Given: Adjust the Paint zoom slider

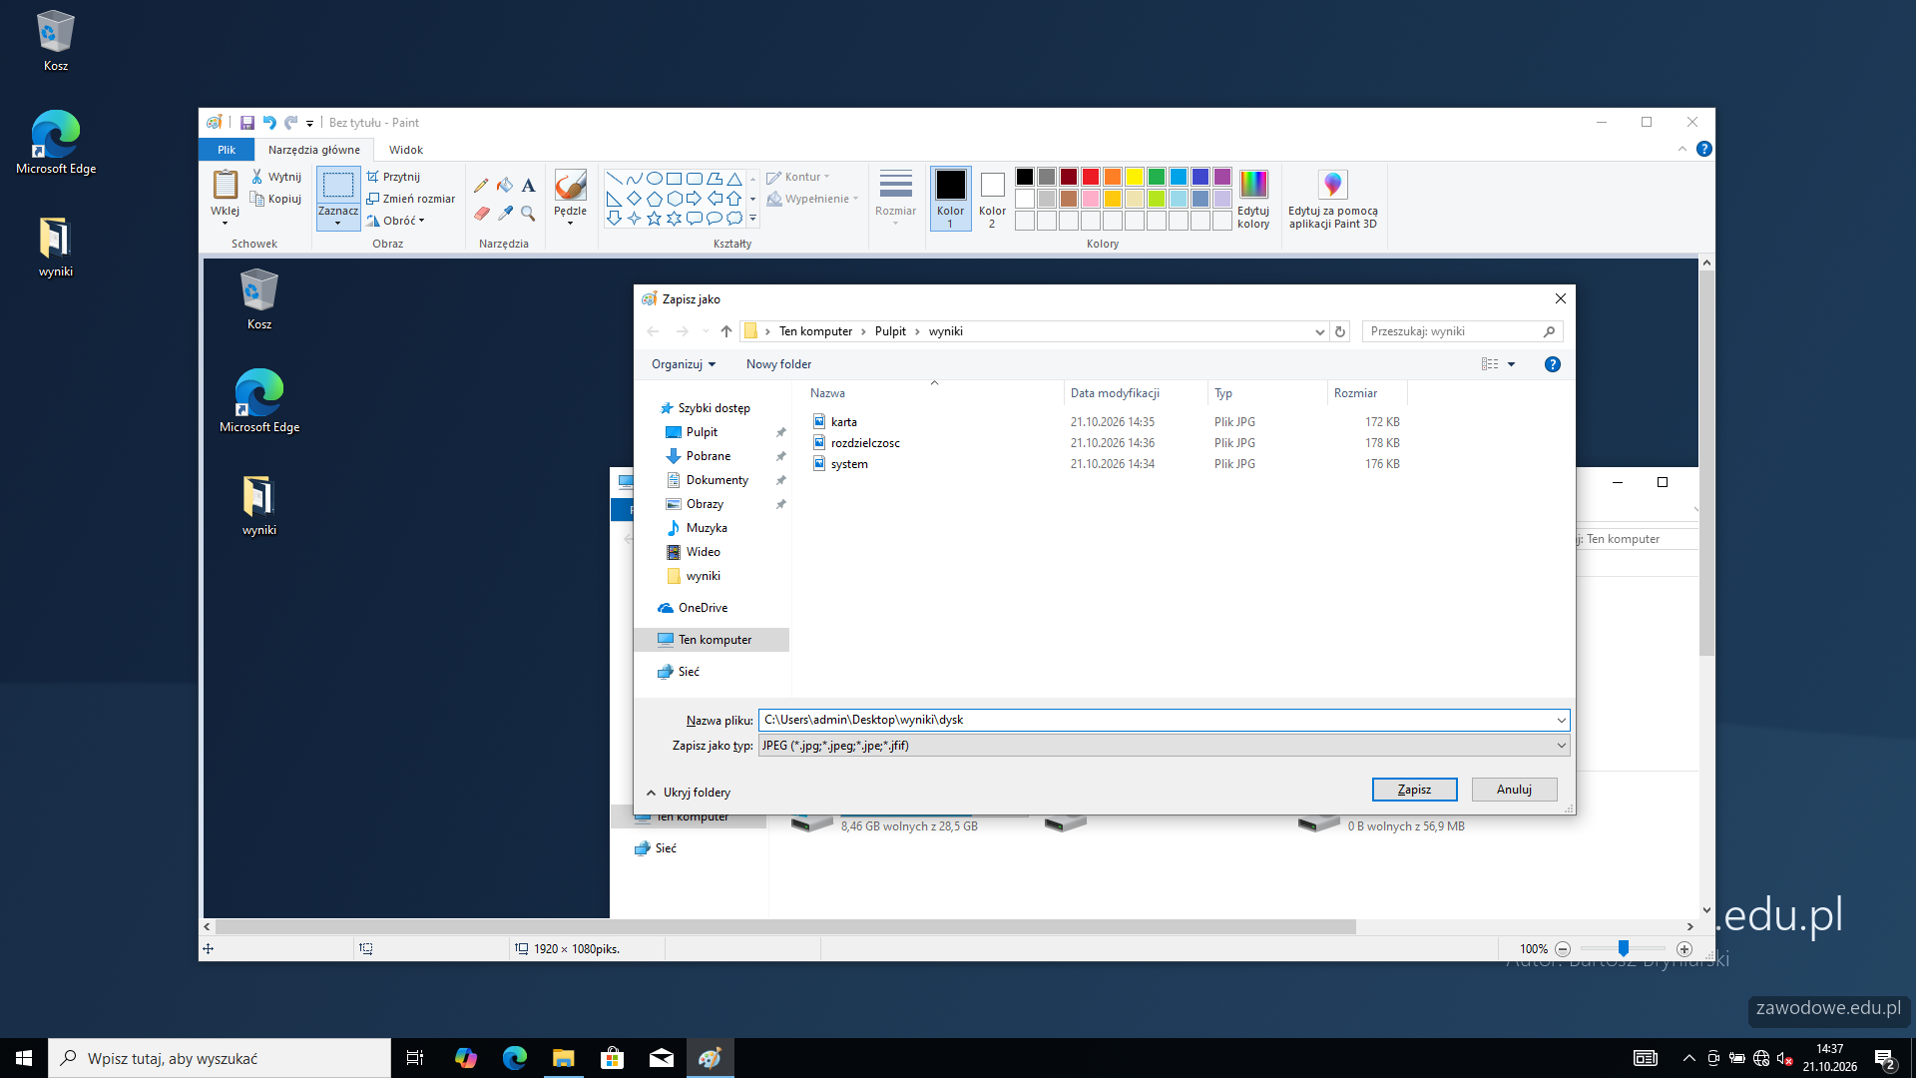Looking at the screenshot, I should tap(1624, 948).
